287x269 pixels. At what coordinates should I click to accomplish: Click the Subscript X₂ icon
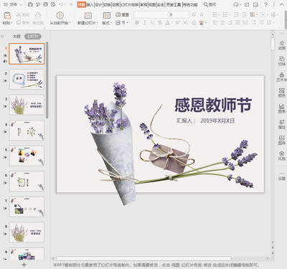tap(186, 22)
